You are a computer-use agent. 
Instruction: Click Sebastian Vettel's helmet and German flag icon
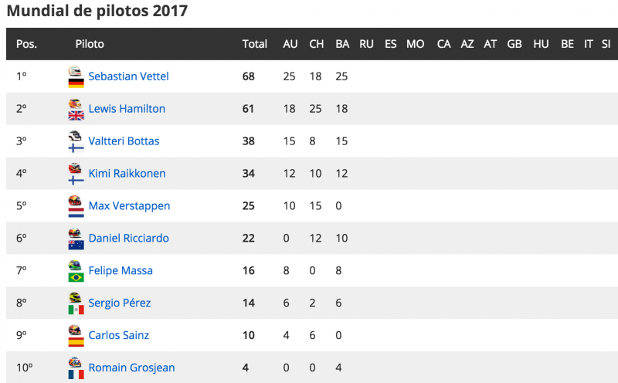76,76
